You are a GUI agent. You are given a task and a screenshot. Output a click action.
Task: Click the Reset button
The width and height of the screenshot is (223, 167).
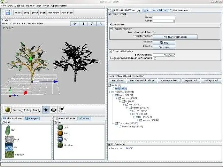pos(18,13)
